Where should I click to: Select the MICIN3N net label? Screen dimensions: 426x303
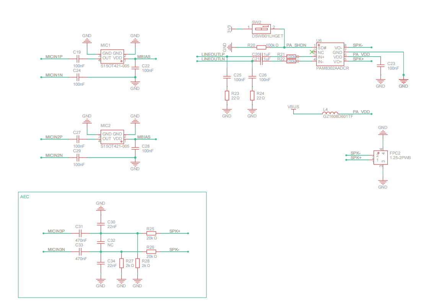click(56, 249)
